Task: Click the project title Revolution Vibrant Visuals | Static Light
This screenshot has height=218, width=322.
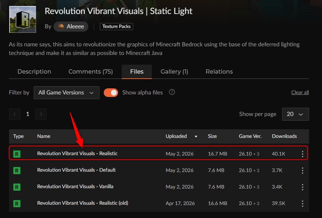Action: [118, 11]
